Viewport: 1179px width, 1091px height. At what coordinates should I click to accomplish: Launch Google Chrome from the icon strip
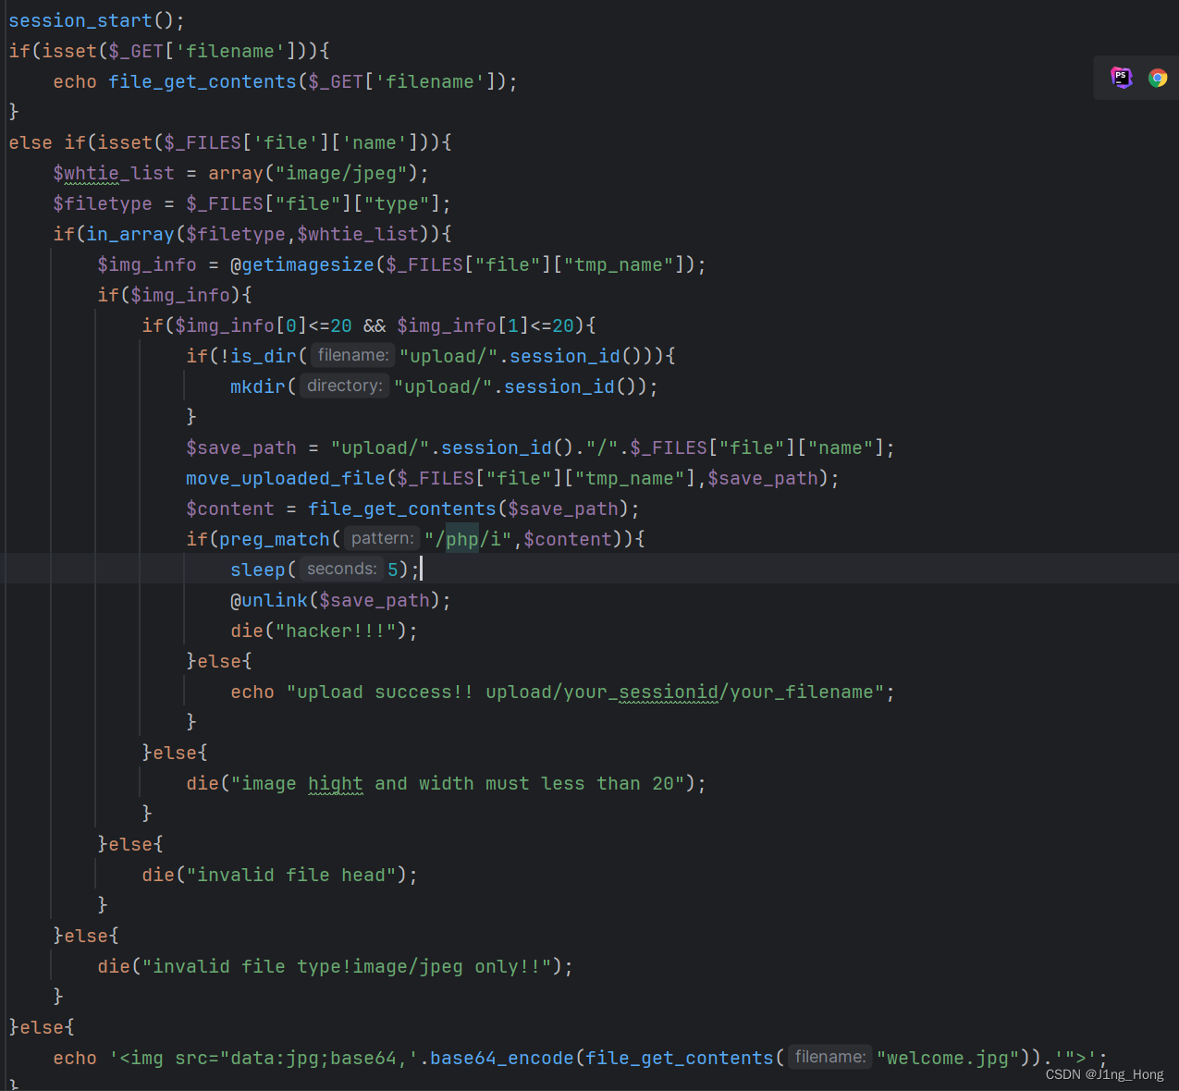coord(1159,78)
